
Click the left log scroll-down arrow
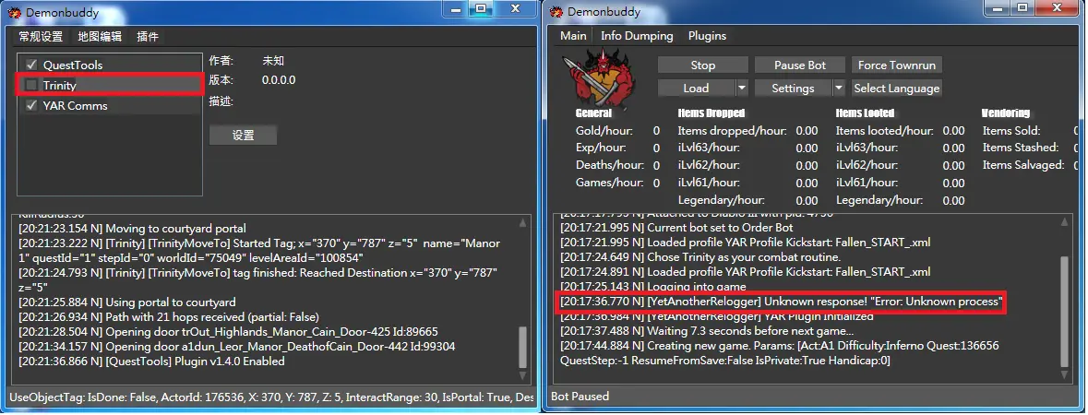click(522, 375)
